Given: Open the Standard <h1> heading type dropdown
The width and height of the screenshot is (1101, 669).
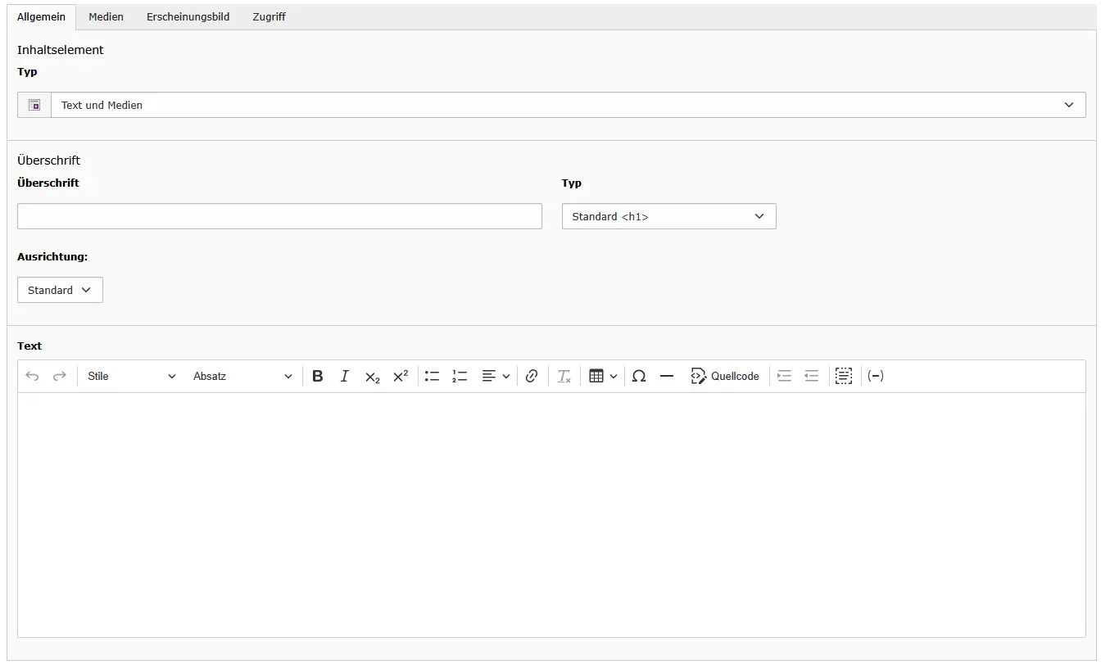Looking at the screenshot, I should click(x=668, y=216).
